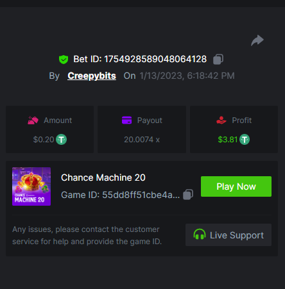285x289 pixels.
Task: Click the share arrow icon
Action: click(x=257, y=40)
